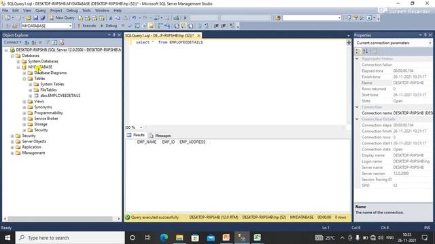Click the Save icon in the toolbar
The width and height of the screenshot is (435, 244).
coord(35,18)
